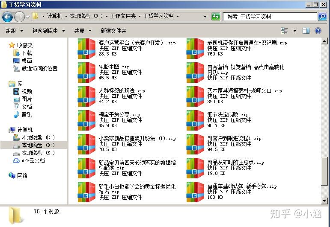This screenshot has width=330, height=227.
Task: Open the help question mark icon
Action: coord(318,31)
